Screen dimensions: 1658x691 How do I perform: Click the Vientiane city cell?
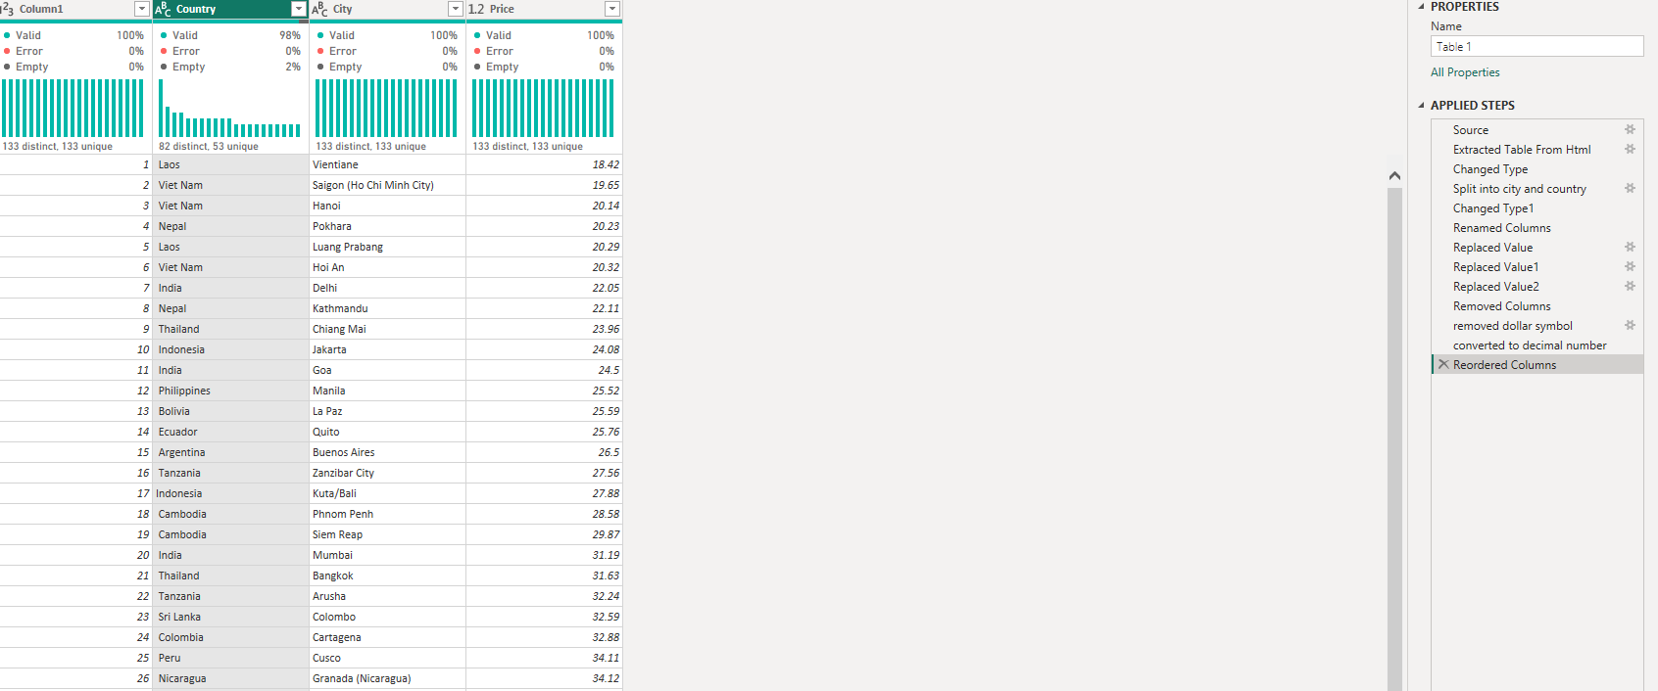coord(387,164)
